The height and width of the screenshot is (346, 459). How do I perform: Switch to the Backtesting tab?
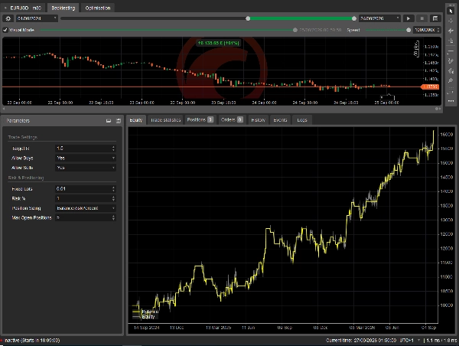[63, 8]
